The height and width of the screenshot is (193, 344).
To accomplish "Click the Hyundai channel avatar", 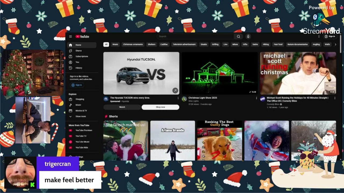I will click(x=106, y=99).
